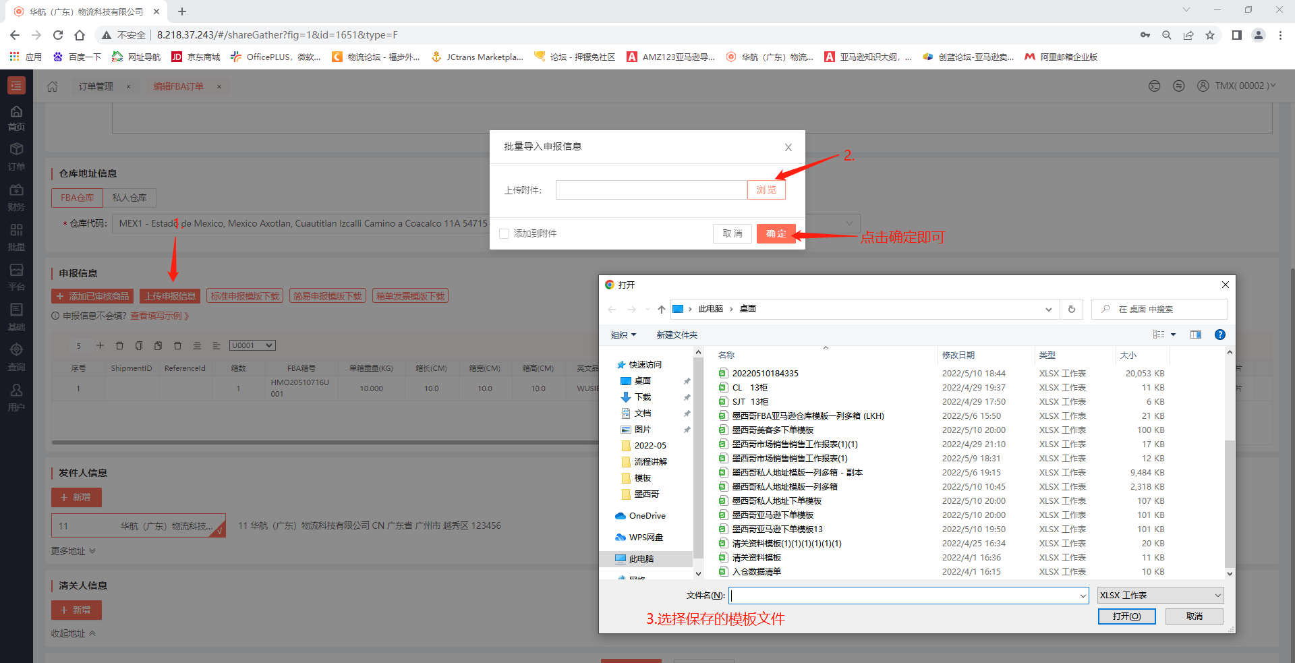The image size is (1295, 663).
Task: Click the 确定 confirm button
Action: [x=776, y=233]
